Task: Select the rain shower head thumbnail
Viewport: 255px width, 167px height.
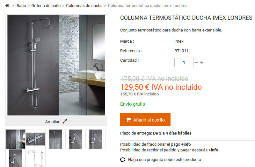Action: coord(55,139)
